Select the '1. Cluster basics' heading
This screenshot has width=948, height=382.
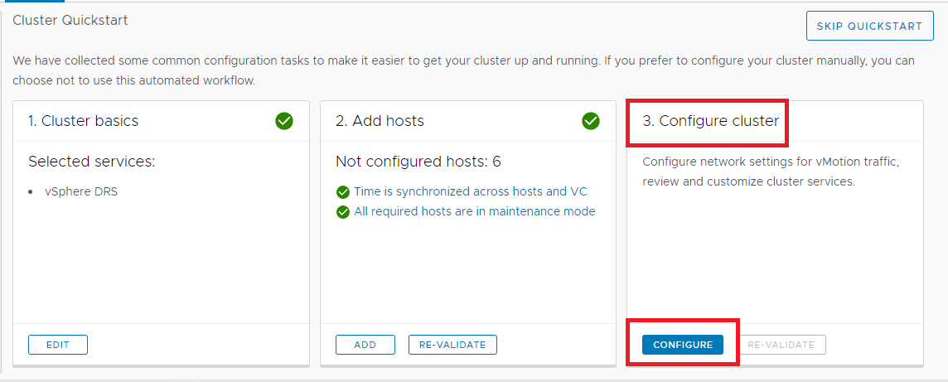(83, 121)
